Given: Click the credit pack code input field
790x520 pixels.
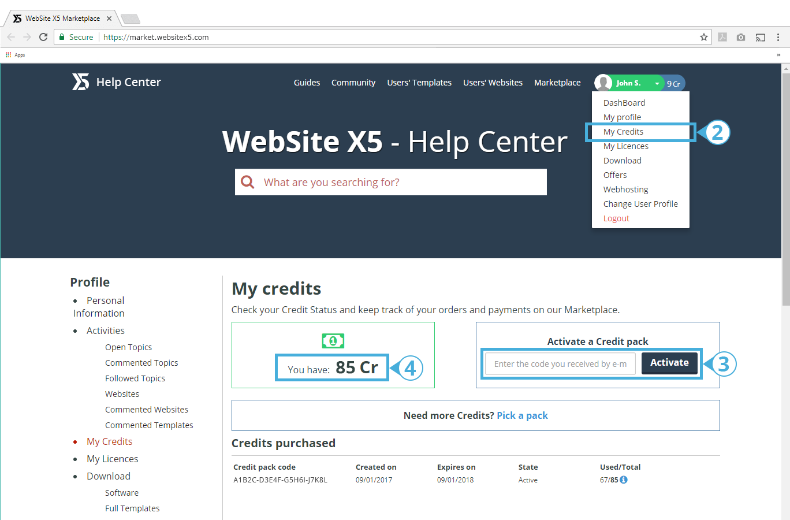Looking at the screenshot, I should pyautogui.click(x=560, y=364).
